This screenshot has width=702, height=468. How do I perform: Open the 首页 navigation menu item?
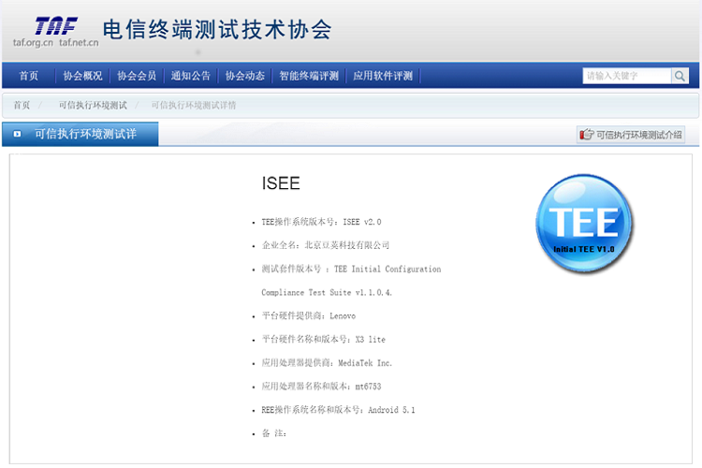pyautogui.click(x=29, y=76)
